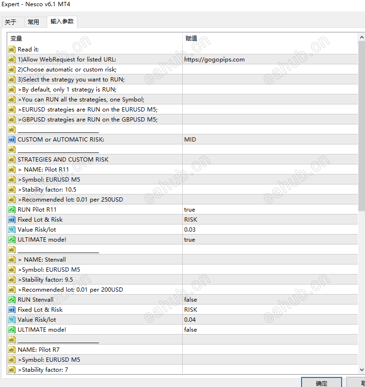Viewport: 365px width, 387px height.
Task: Click the icon beside '>You can RUN all the strategies'
Action: pos(11,100)
